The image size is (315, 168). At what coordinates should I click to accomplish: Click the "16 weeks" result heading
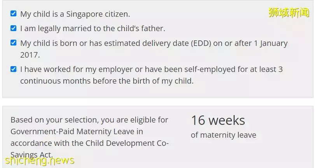tap(218, 121)
